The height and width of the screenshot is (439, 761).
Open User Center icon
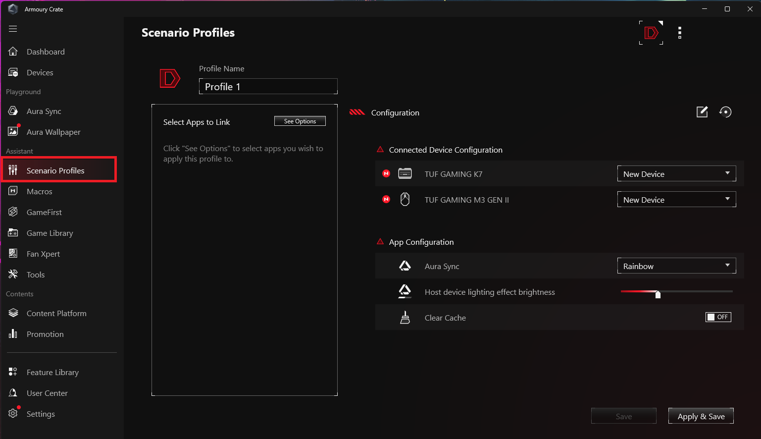(13, 393)
